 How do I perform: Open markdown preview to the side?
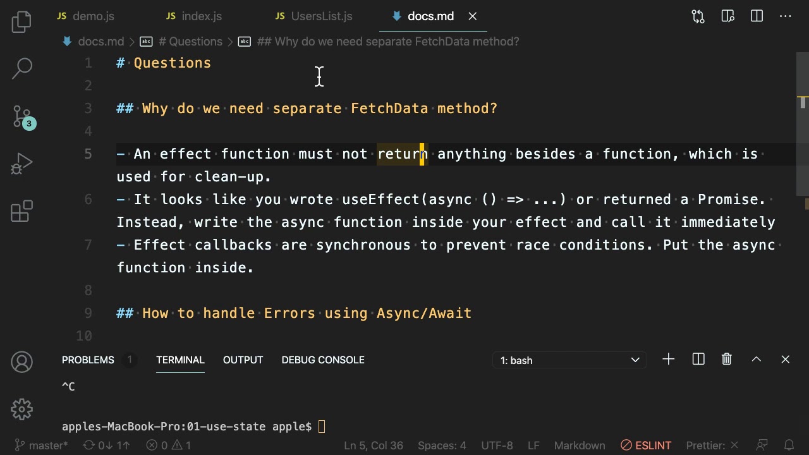tap(727, 16)
